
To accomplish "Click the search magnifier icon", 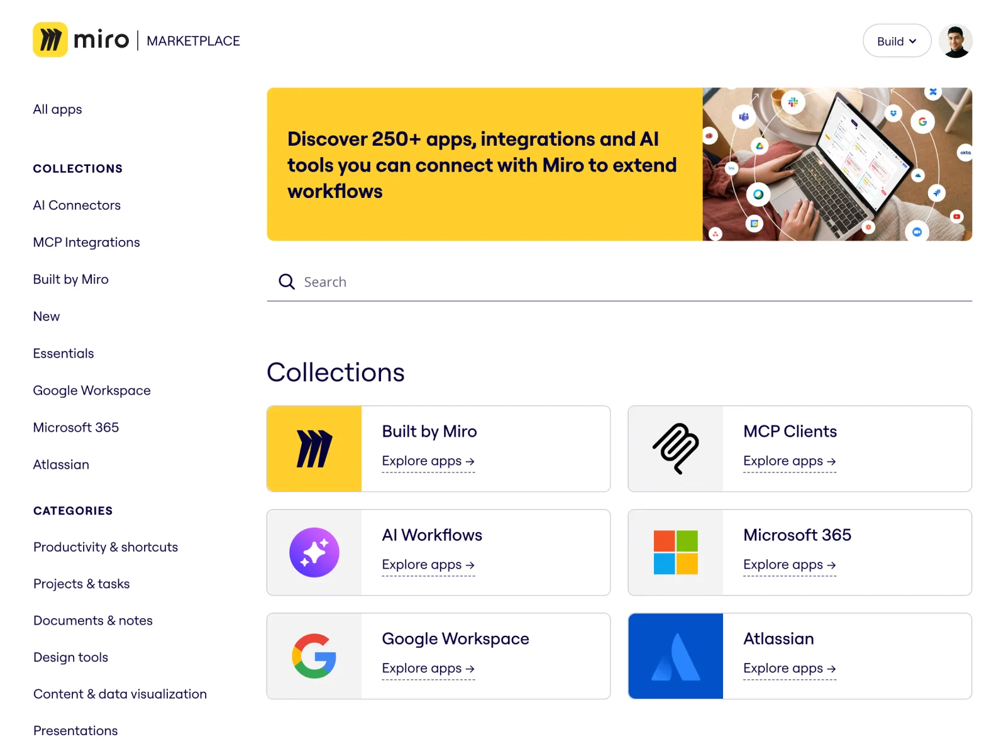I will coord(287,281).
